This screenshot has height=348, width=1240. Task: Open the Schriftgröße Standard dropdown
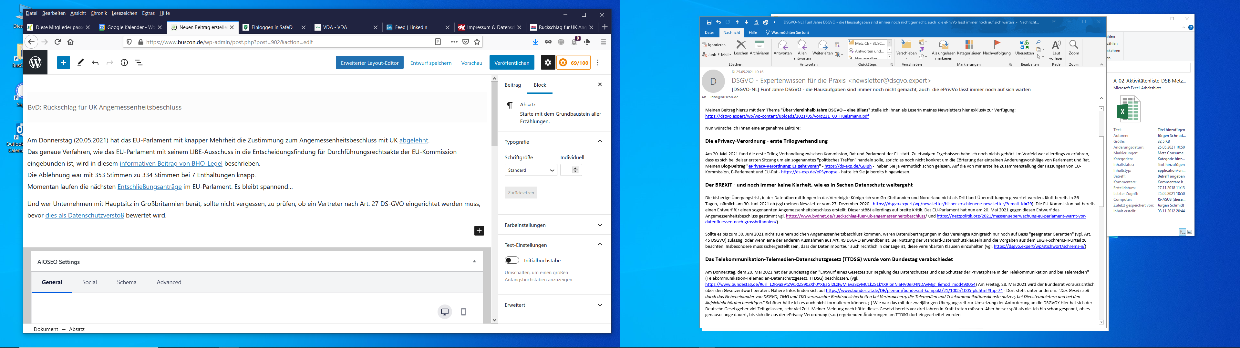[x=531, y=170]
